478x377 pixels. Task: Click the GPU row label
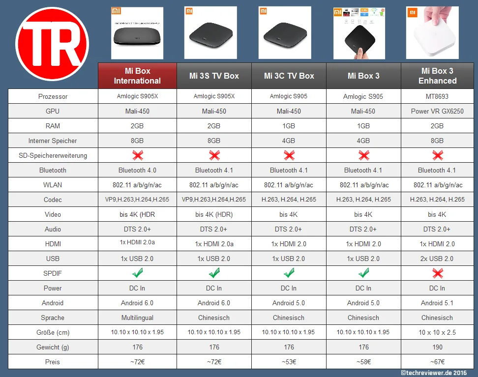[x=53, y=111]
